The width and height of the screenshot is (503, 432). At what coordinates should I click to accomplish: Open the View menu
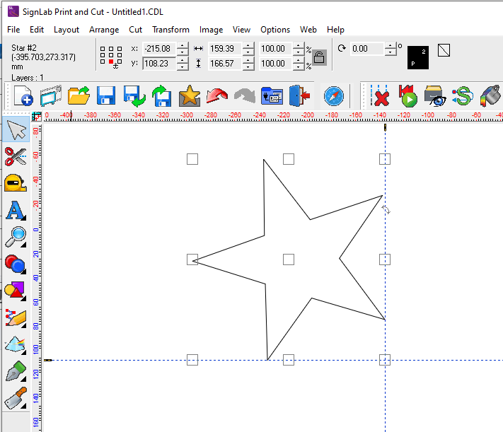point(241,30)
